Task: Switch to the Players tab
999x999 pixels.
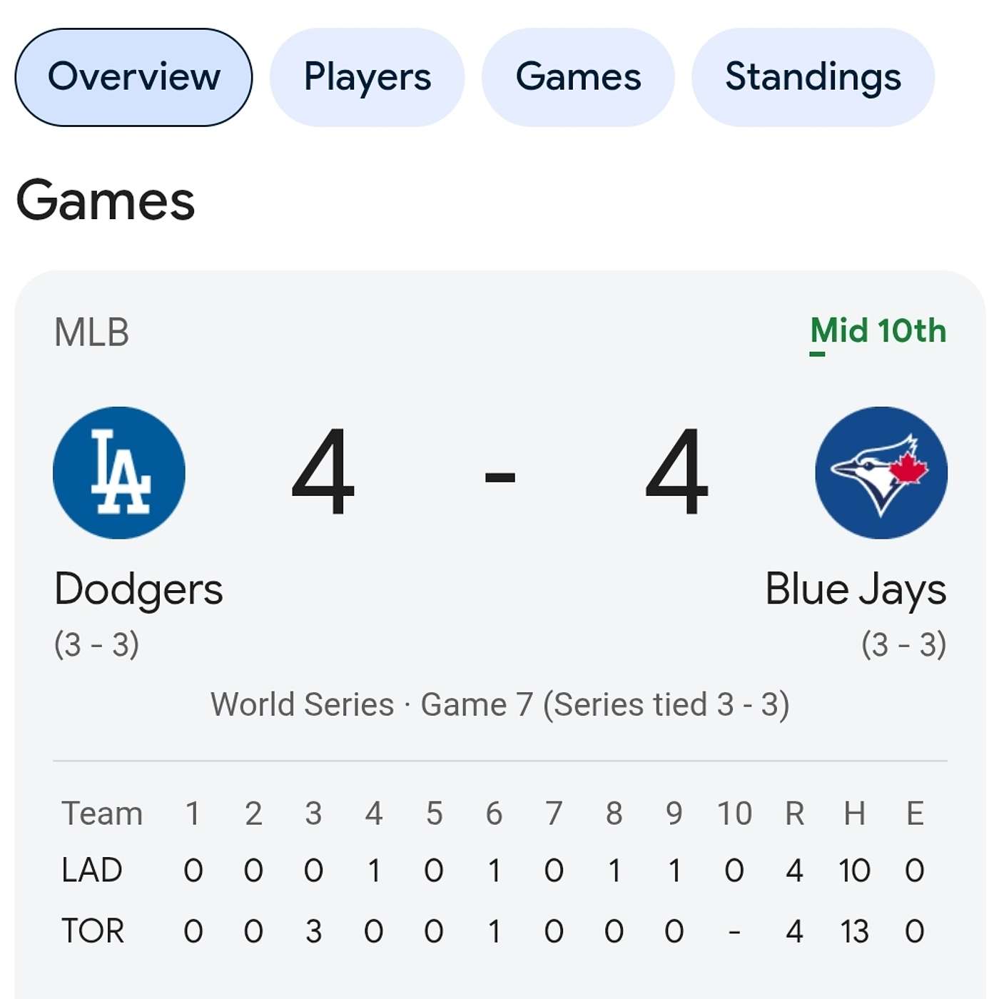Action: pos(367,76)
